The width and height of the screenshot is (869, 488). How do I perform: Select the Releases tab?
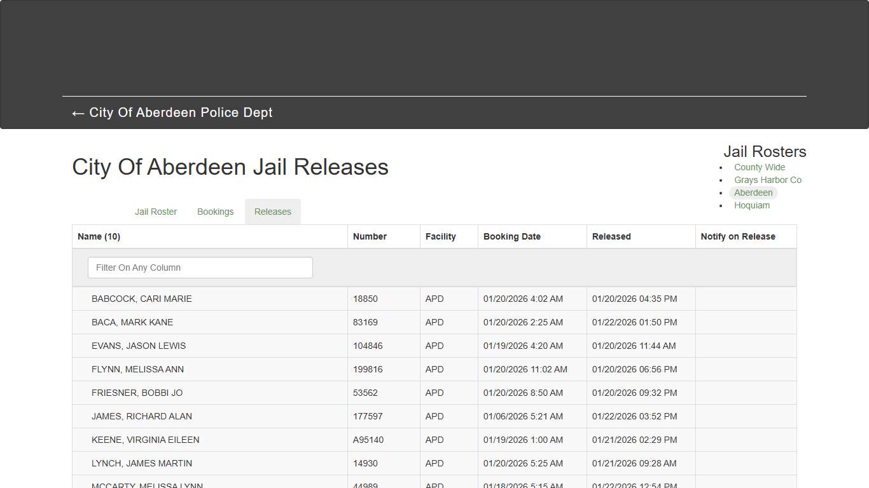point(272,212)
